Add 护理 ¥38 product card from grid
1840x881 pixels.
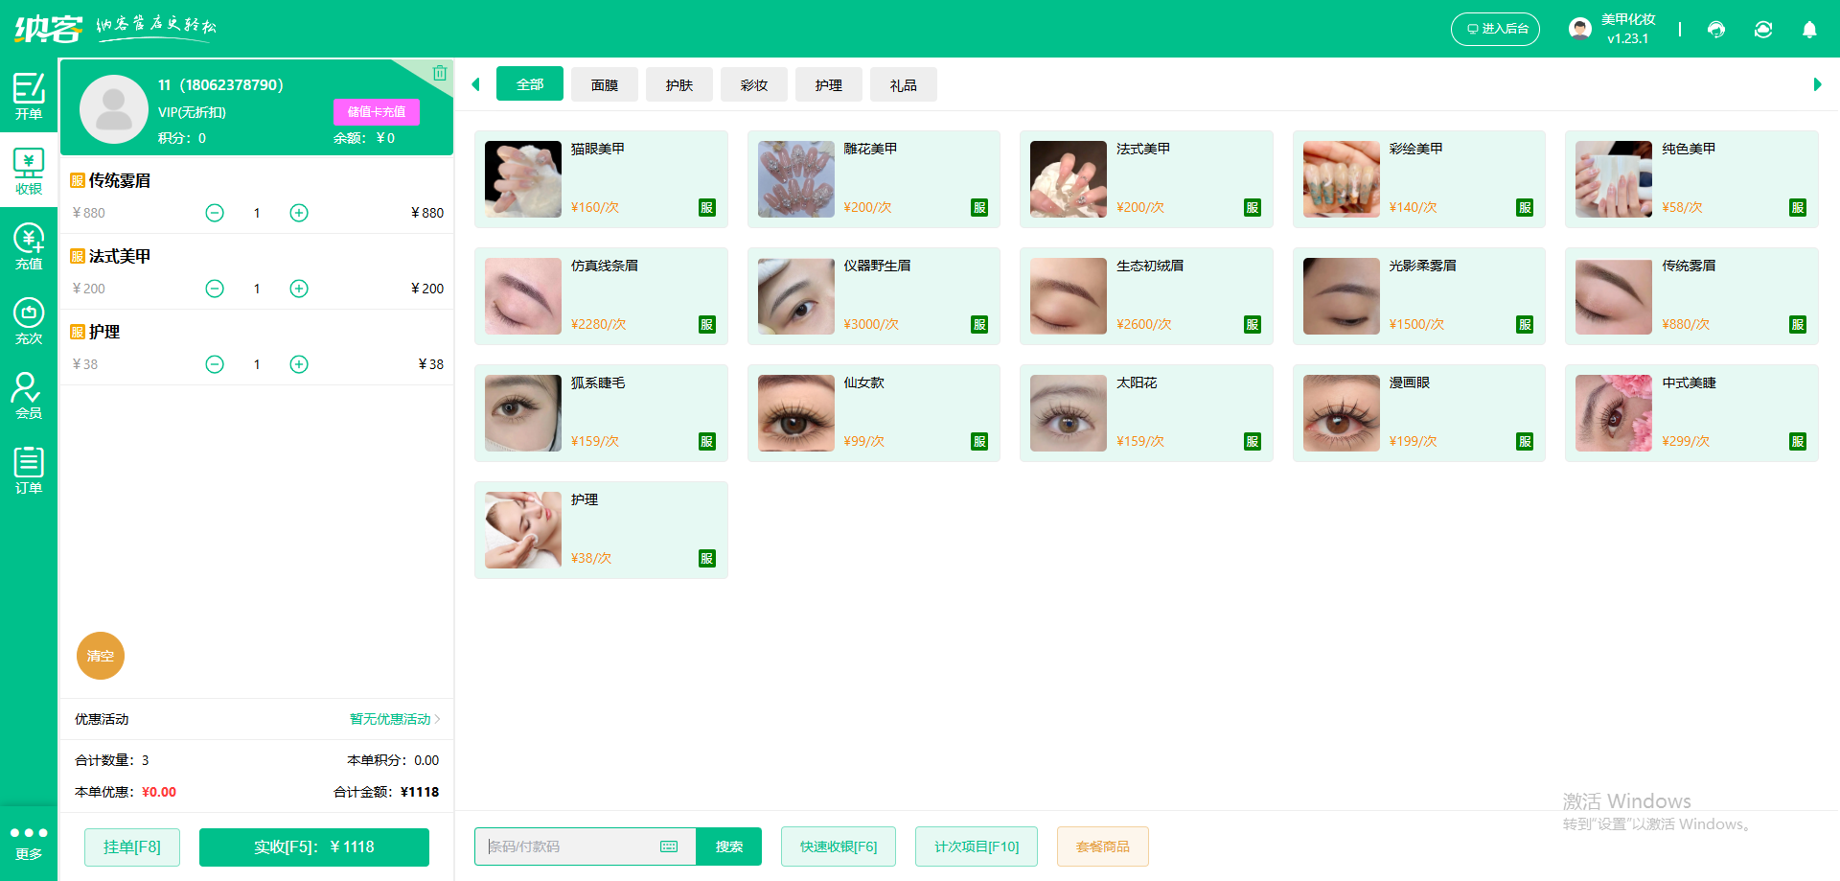pos(601,530)
